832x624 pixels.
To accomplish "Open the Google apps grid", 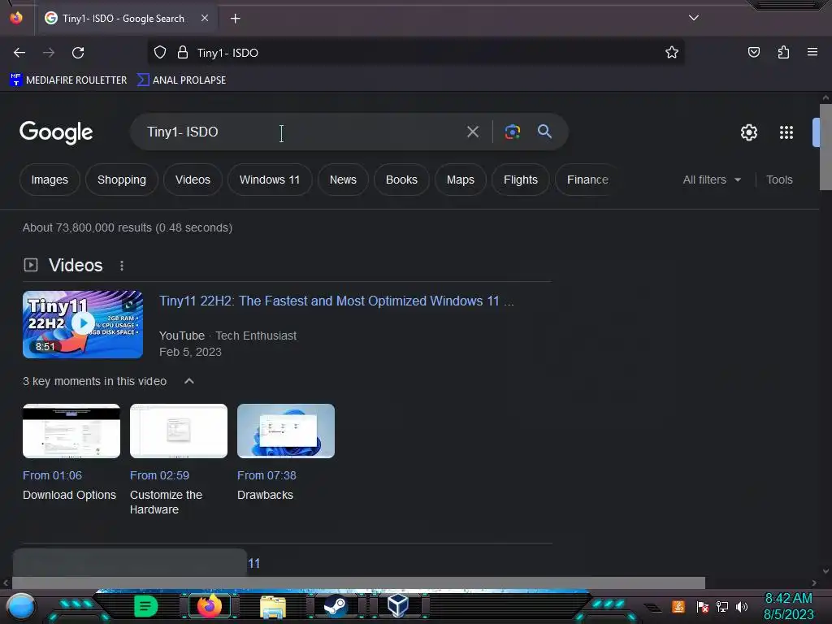I will pos(786,132).
